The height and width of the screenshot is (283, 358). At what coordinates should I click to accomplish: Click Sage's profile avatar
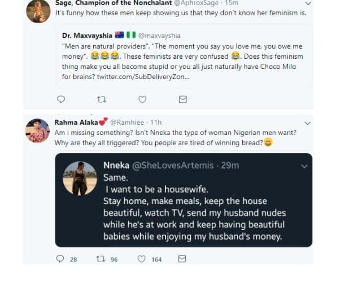point(38,10)
